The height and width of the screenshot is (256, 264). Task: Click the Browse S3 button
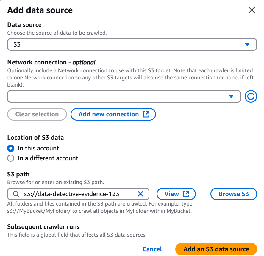coord(234,194)
